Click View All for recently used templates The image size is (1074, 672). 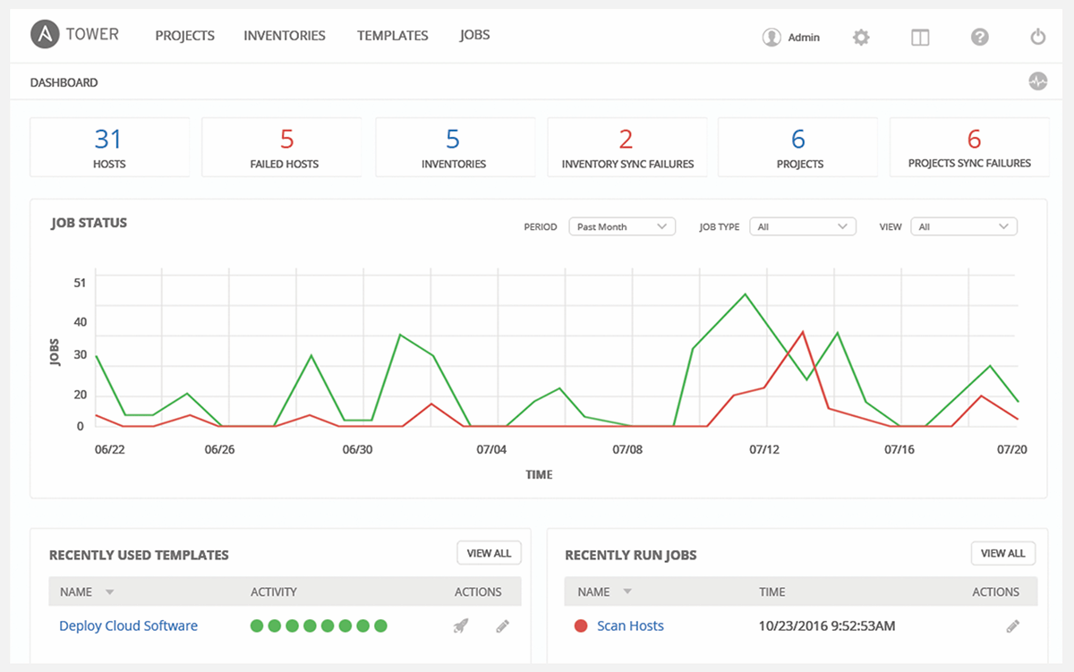pyautogui.click(x=489, y=553)
